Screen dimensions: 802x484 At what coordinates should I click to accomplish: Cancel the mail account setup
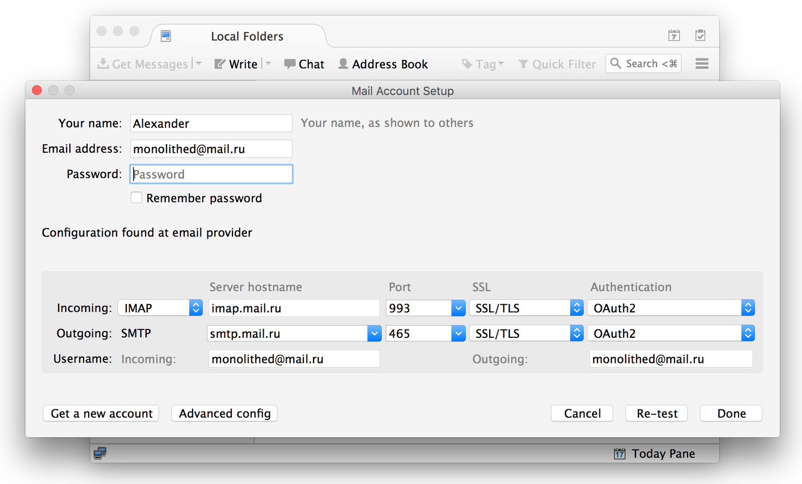[x=582, y=413]
